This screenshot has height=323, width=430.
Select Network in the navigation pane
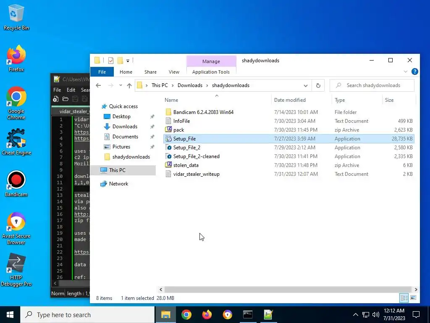click(118, 184)
